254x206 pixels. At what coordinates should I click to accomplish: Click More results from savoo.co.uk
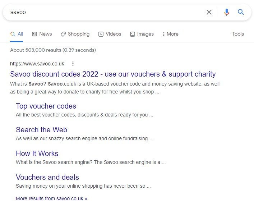51,198
